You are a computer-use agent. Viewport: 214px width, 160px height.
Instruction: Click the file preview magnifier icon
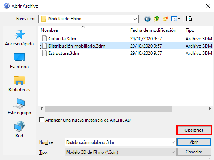[189, 19]
